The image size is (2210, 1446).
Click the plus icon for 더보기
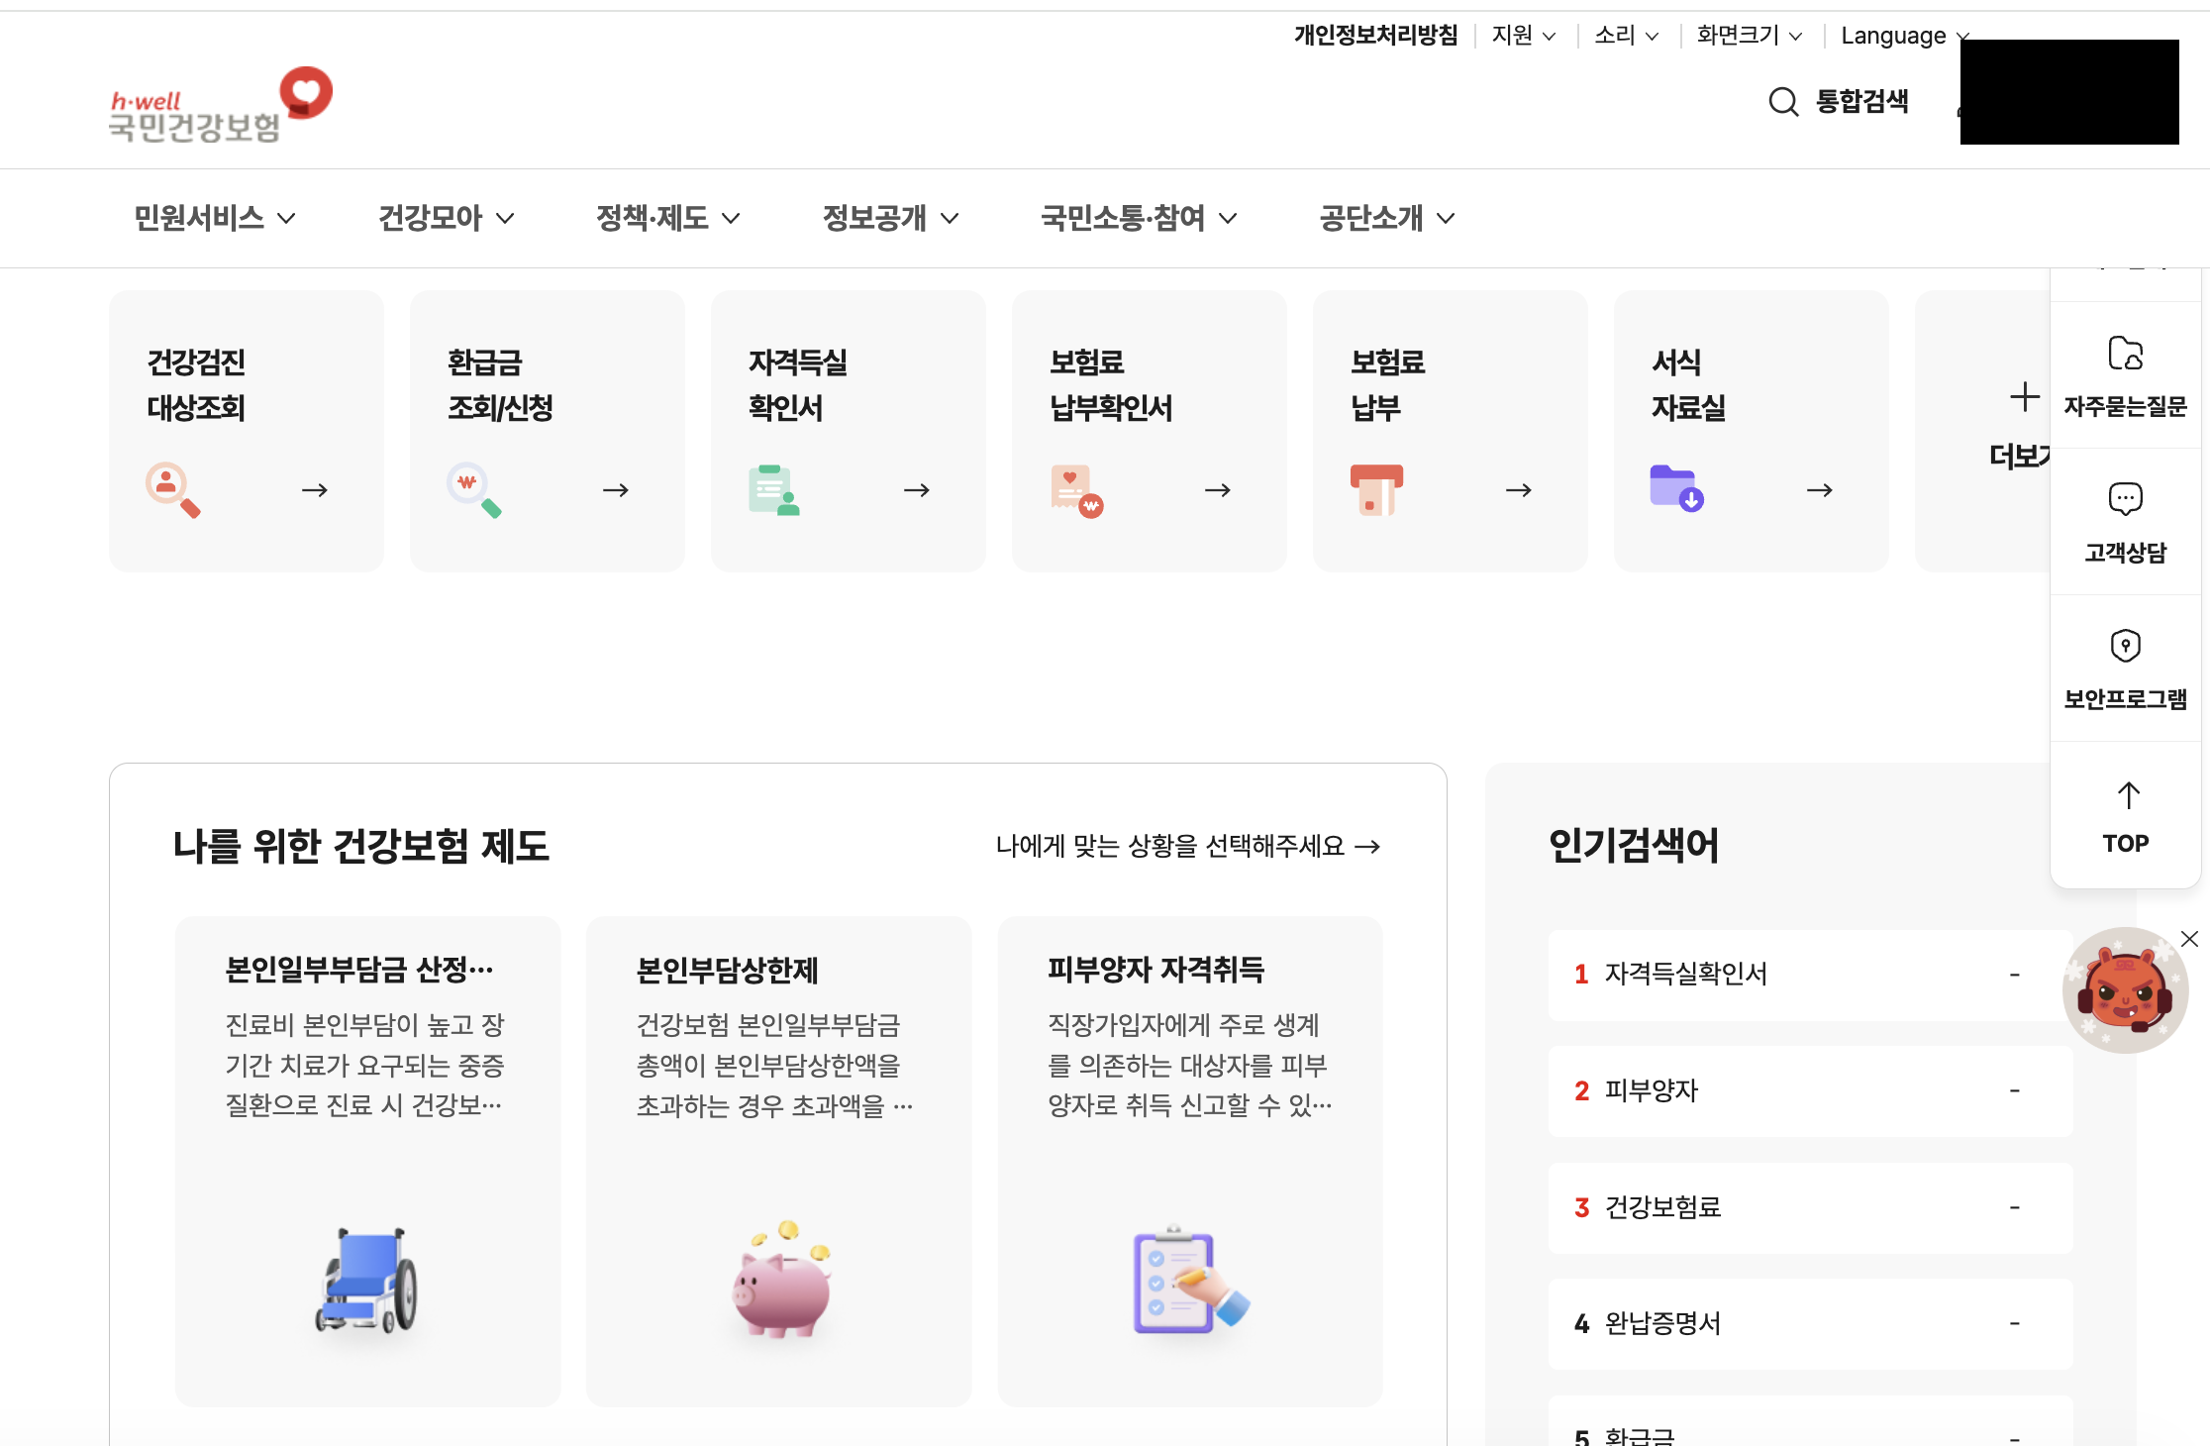[2025, 397]
